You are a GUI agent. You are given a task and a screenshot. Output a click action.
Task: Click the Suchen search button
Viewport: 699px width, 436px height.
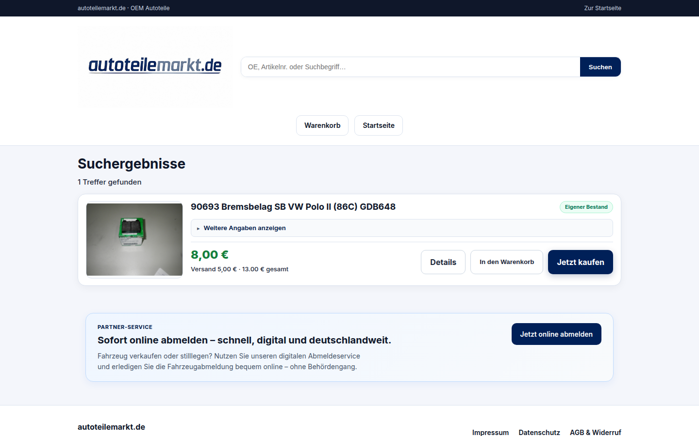tap(600, 67)
